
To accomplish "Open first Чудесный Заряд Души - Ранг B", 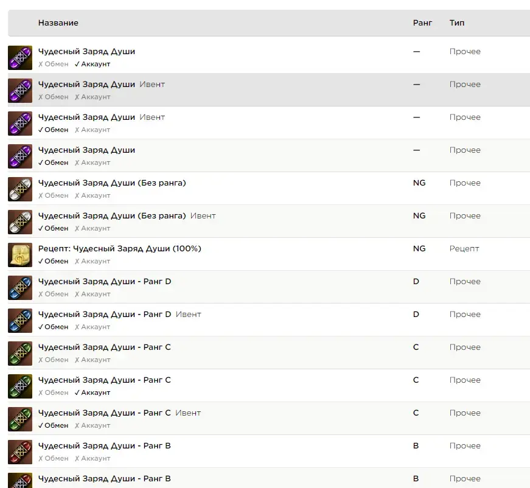I will 105,446.
